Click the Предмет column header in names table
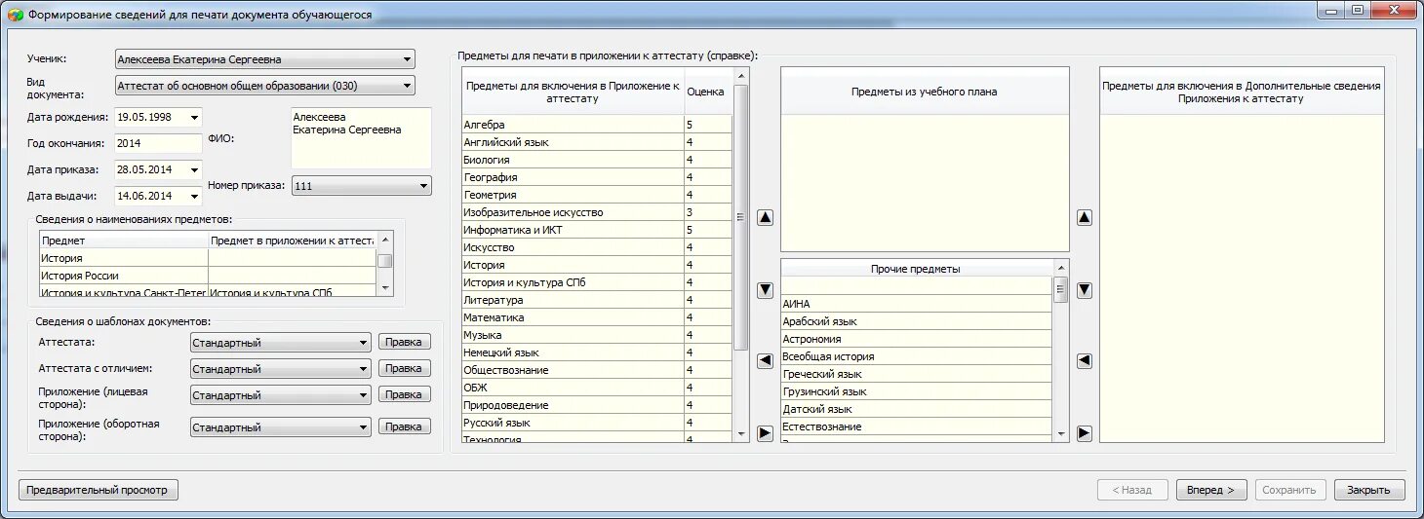Screen dimensions: 1424x519 pyautogui.click(x=124, y=241)
